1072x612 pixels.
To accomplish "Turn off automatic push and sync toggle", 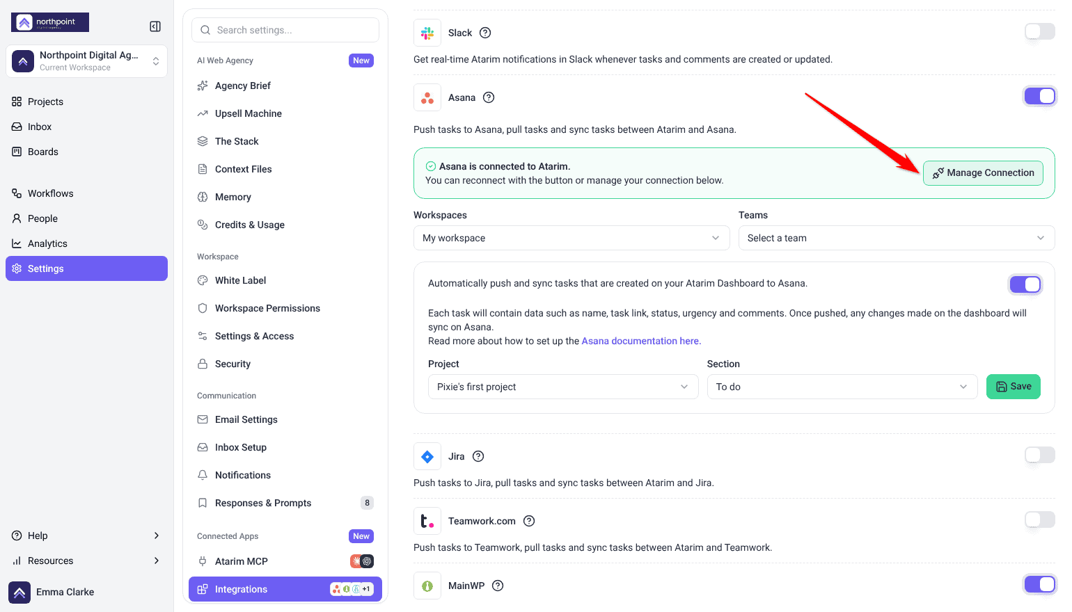I will (1025, 284).
